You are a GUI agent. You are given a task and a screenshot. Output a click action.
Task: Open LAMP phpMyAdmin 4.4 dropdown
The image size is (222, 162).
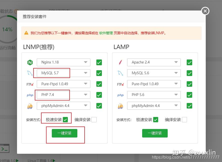pyautogui.click(x=154, y=106)
